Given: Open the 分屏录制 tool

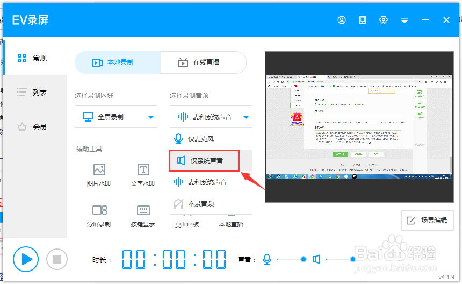Looking at the screenshot, I should 99,216.
